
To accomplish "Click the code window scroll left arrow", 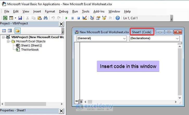I will pos(85,102).
